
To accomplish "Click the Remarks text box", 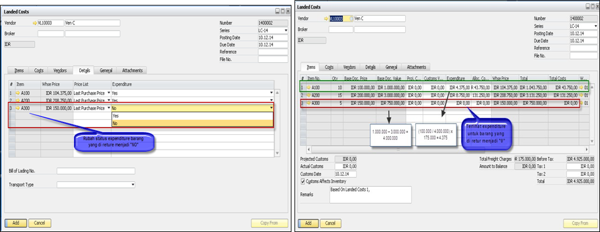I will [x=370, y=195].
